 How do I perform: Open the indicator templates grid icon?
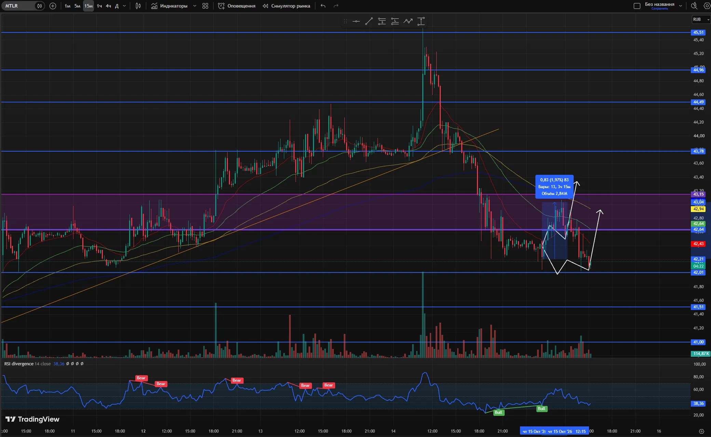click(205, 6)
